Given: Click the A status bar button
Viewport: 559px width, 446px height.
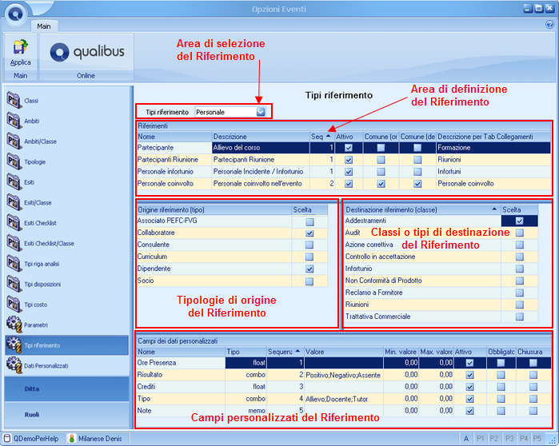Looking at the screenshot, I should click(466, 439).
